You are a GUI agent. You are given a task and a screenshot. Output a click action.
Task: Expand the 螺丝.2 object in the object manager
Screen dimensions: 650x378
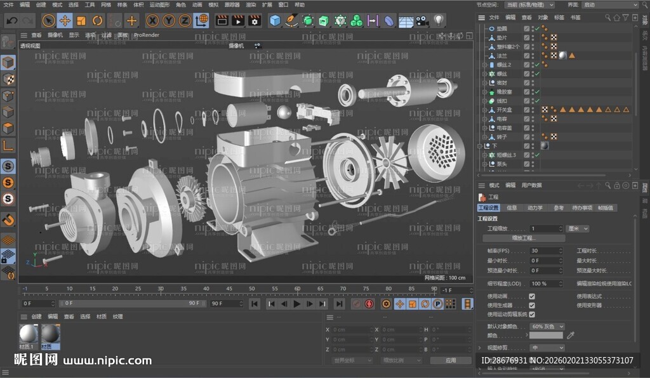tap(484, 64)
